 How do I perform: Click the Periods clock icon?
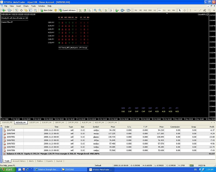tap(122, 10)
